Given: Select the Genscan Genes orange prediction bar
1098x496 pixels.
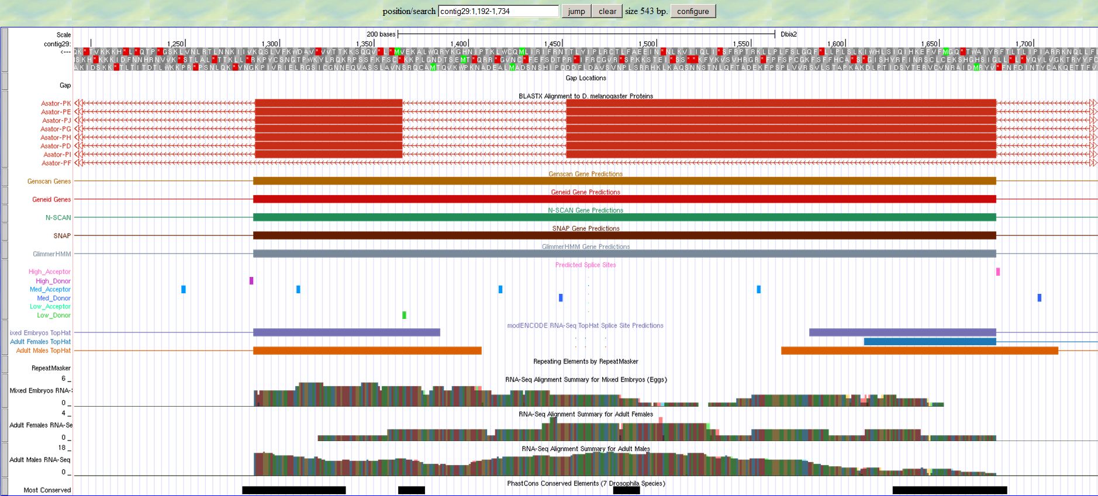Looking at the screenshot, I should 624,181.
